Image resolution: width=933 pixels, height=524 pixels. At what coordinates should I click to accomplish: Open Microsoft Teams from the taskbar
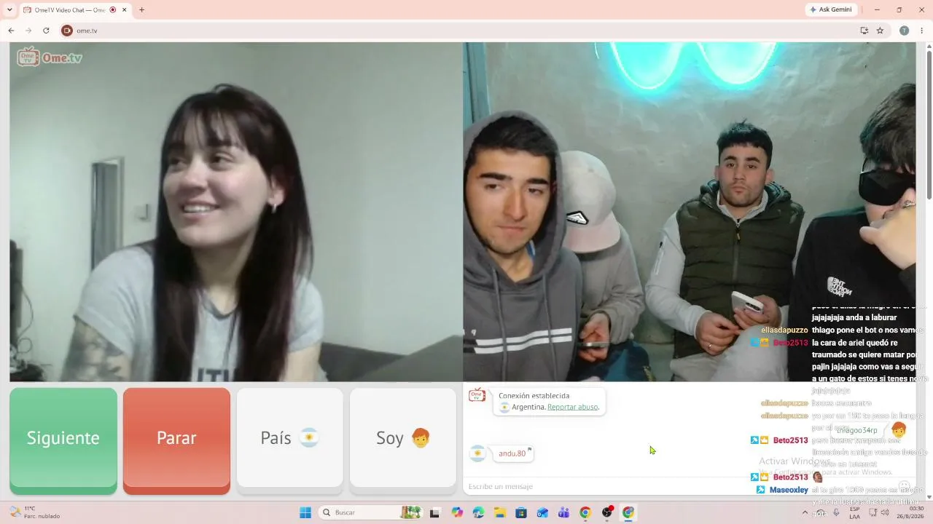[x=563, y=512]
